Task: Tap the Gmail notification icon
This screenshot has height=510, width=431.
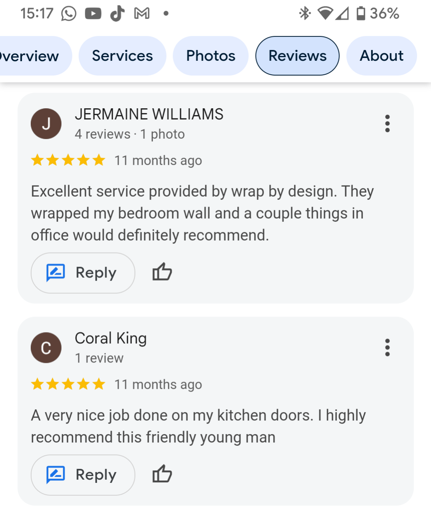Action: 142,14
